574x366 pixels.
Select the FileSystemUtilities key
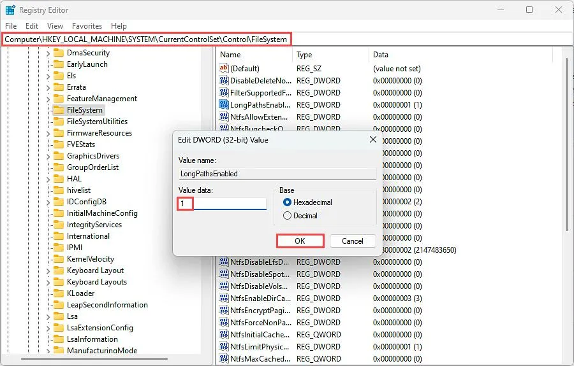(x=97, y=122)
